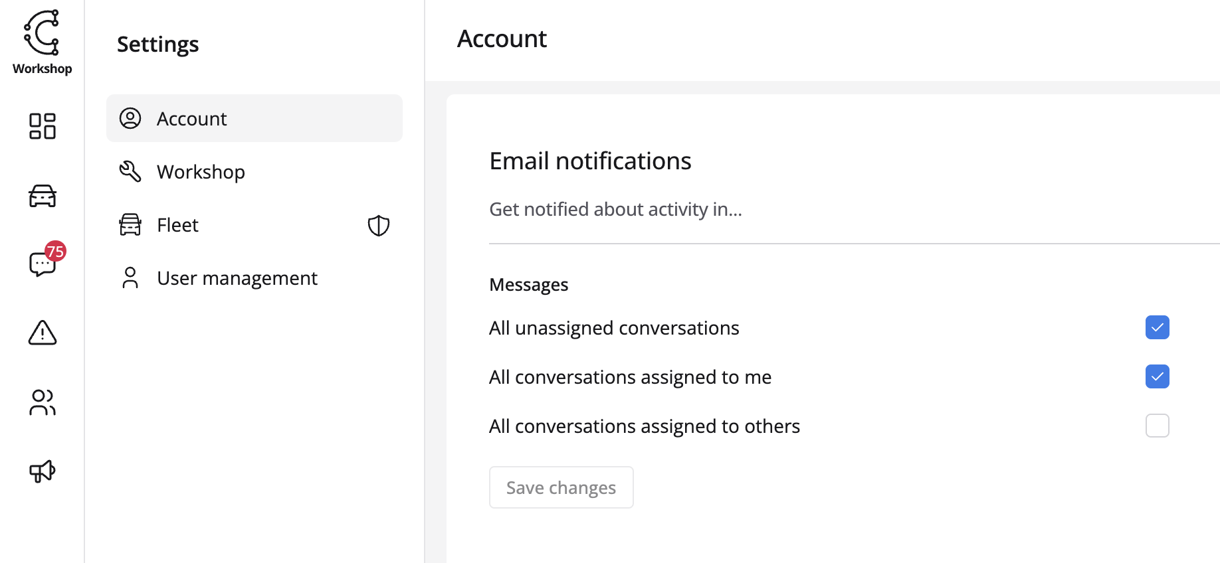Viewport: 1220px width, 563px height.
Task: Open the alerts warning triangle icon
Action: tap(43, 333)
